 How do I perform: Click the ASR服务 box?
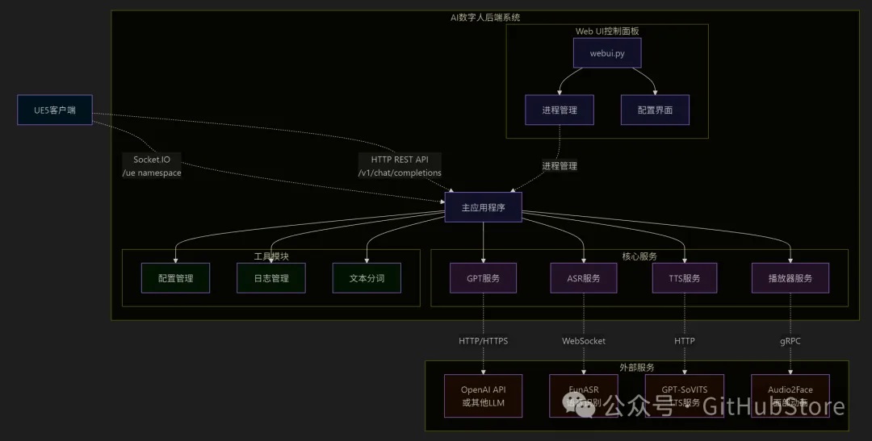point(584,278)
